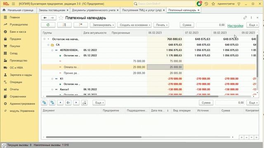Collapse the Касса1 account row
Screen dimensions: 264x148
(52, 90)
